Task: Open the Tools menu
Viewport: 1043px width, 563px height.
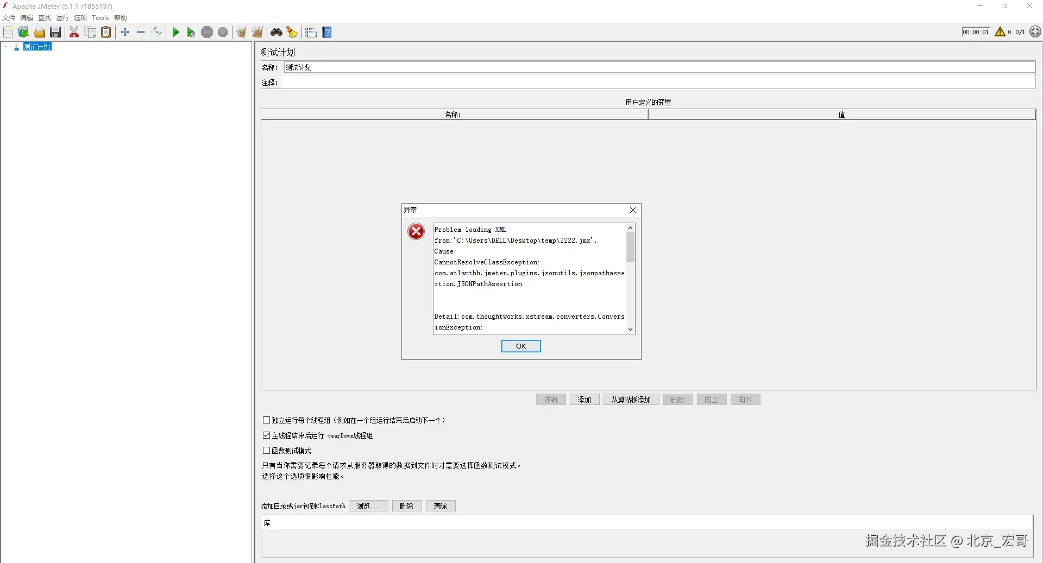Action: click(x=100, y=18)
